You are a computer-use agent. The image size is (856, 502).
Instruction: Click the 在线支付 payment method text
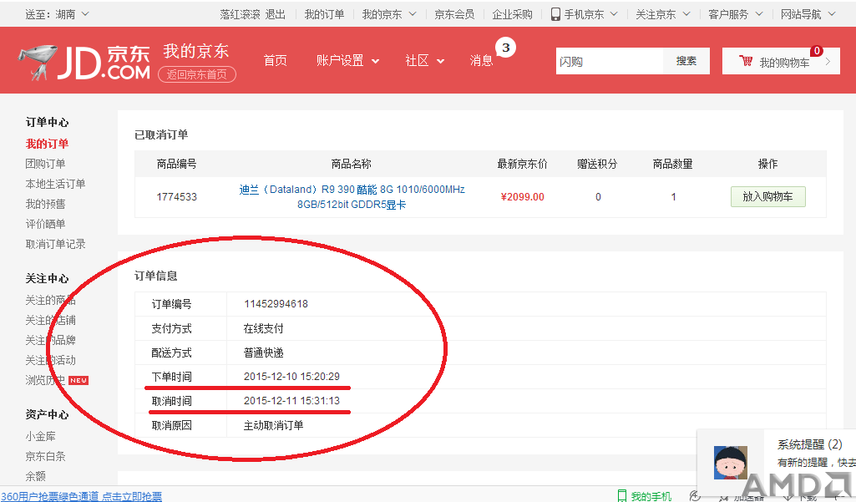[x=264, y=328]
